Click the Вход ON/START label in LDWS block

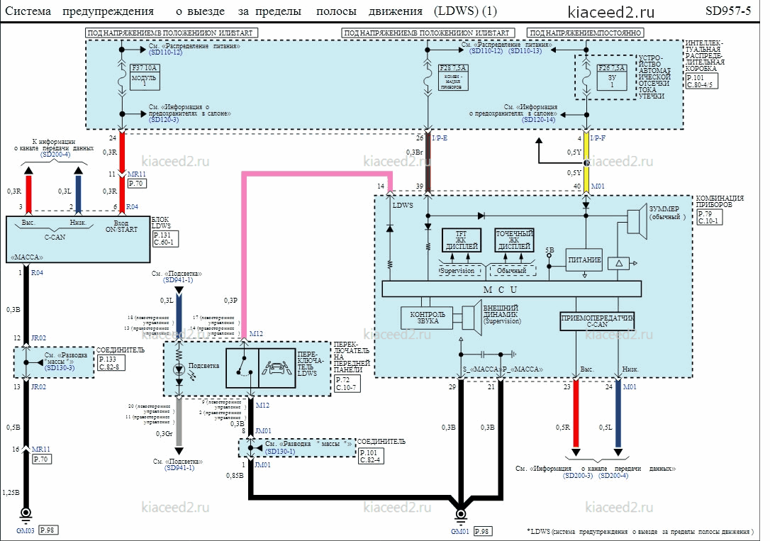pyautogui.click(x=121, y=226)
